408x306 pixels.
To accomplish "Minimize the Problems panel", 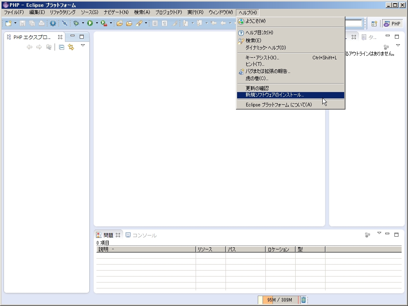I will coord(387,233).
